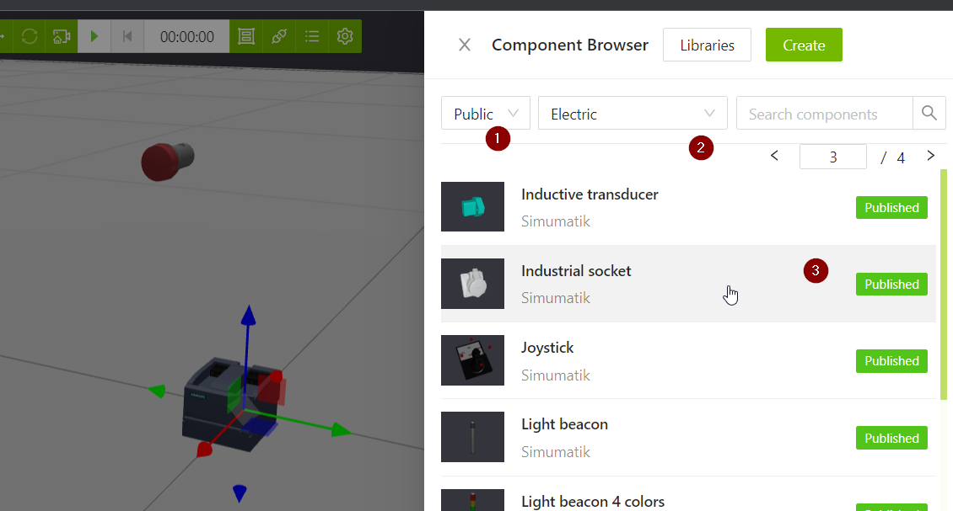The height and width of the screenshot is (511, 953).
Task: Open the workspace frame toolbar icon
Action: coord(246,36)
